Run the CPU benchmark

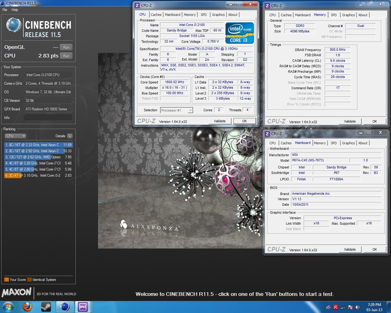(x=66, y=56)
